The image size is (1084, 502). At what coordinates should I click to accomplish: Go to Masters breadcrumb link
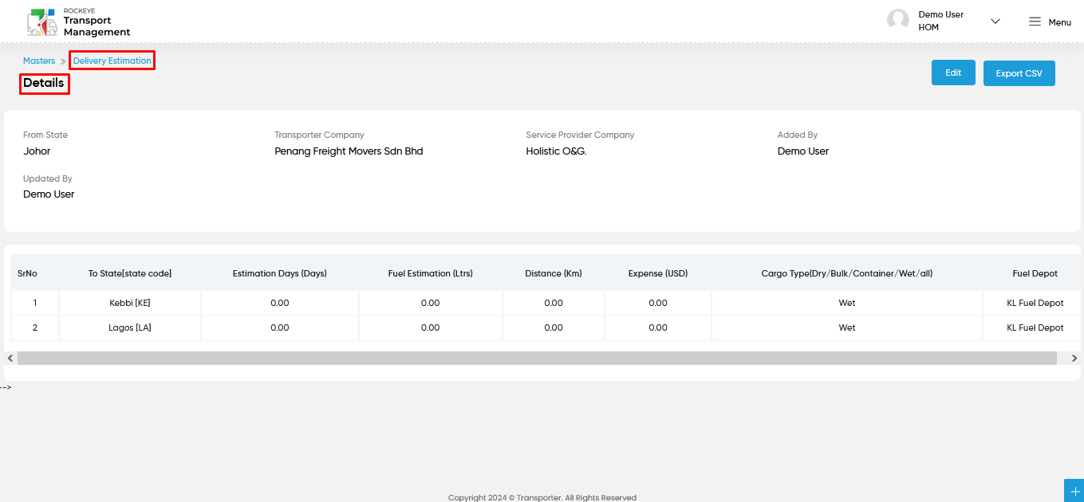[x=39, y=61]
